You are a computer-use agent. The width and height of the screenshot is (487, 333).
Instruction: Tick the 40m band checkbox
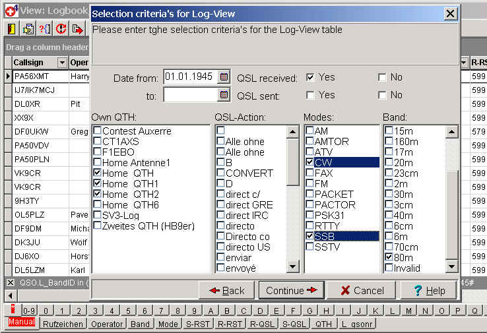pos(389,215)
